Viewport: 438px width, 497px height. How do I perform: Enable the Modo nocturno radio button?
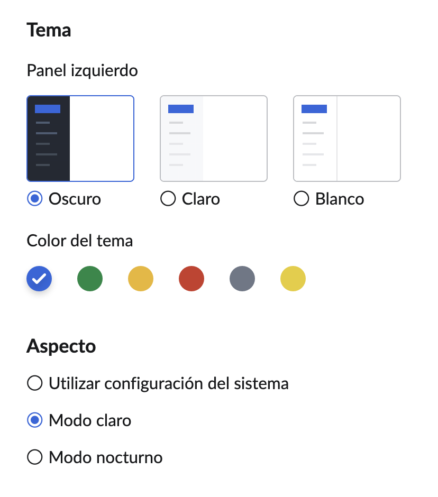click(35, 457)
